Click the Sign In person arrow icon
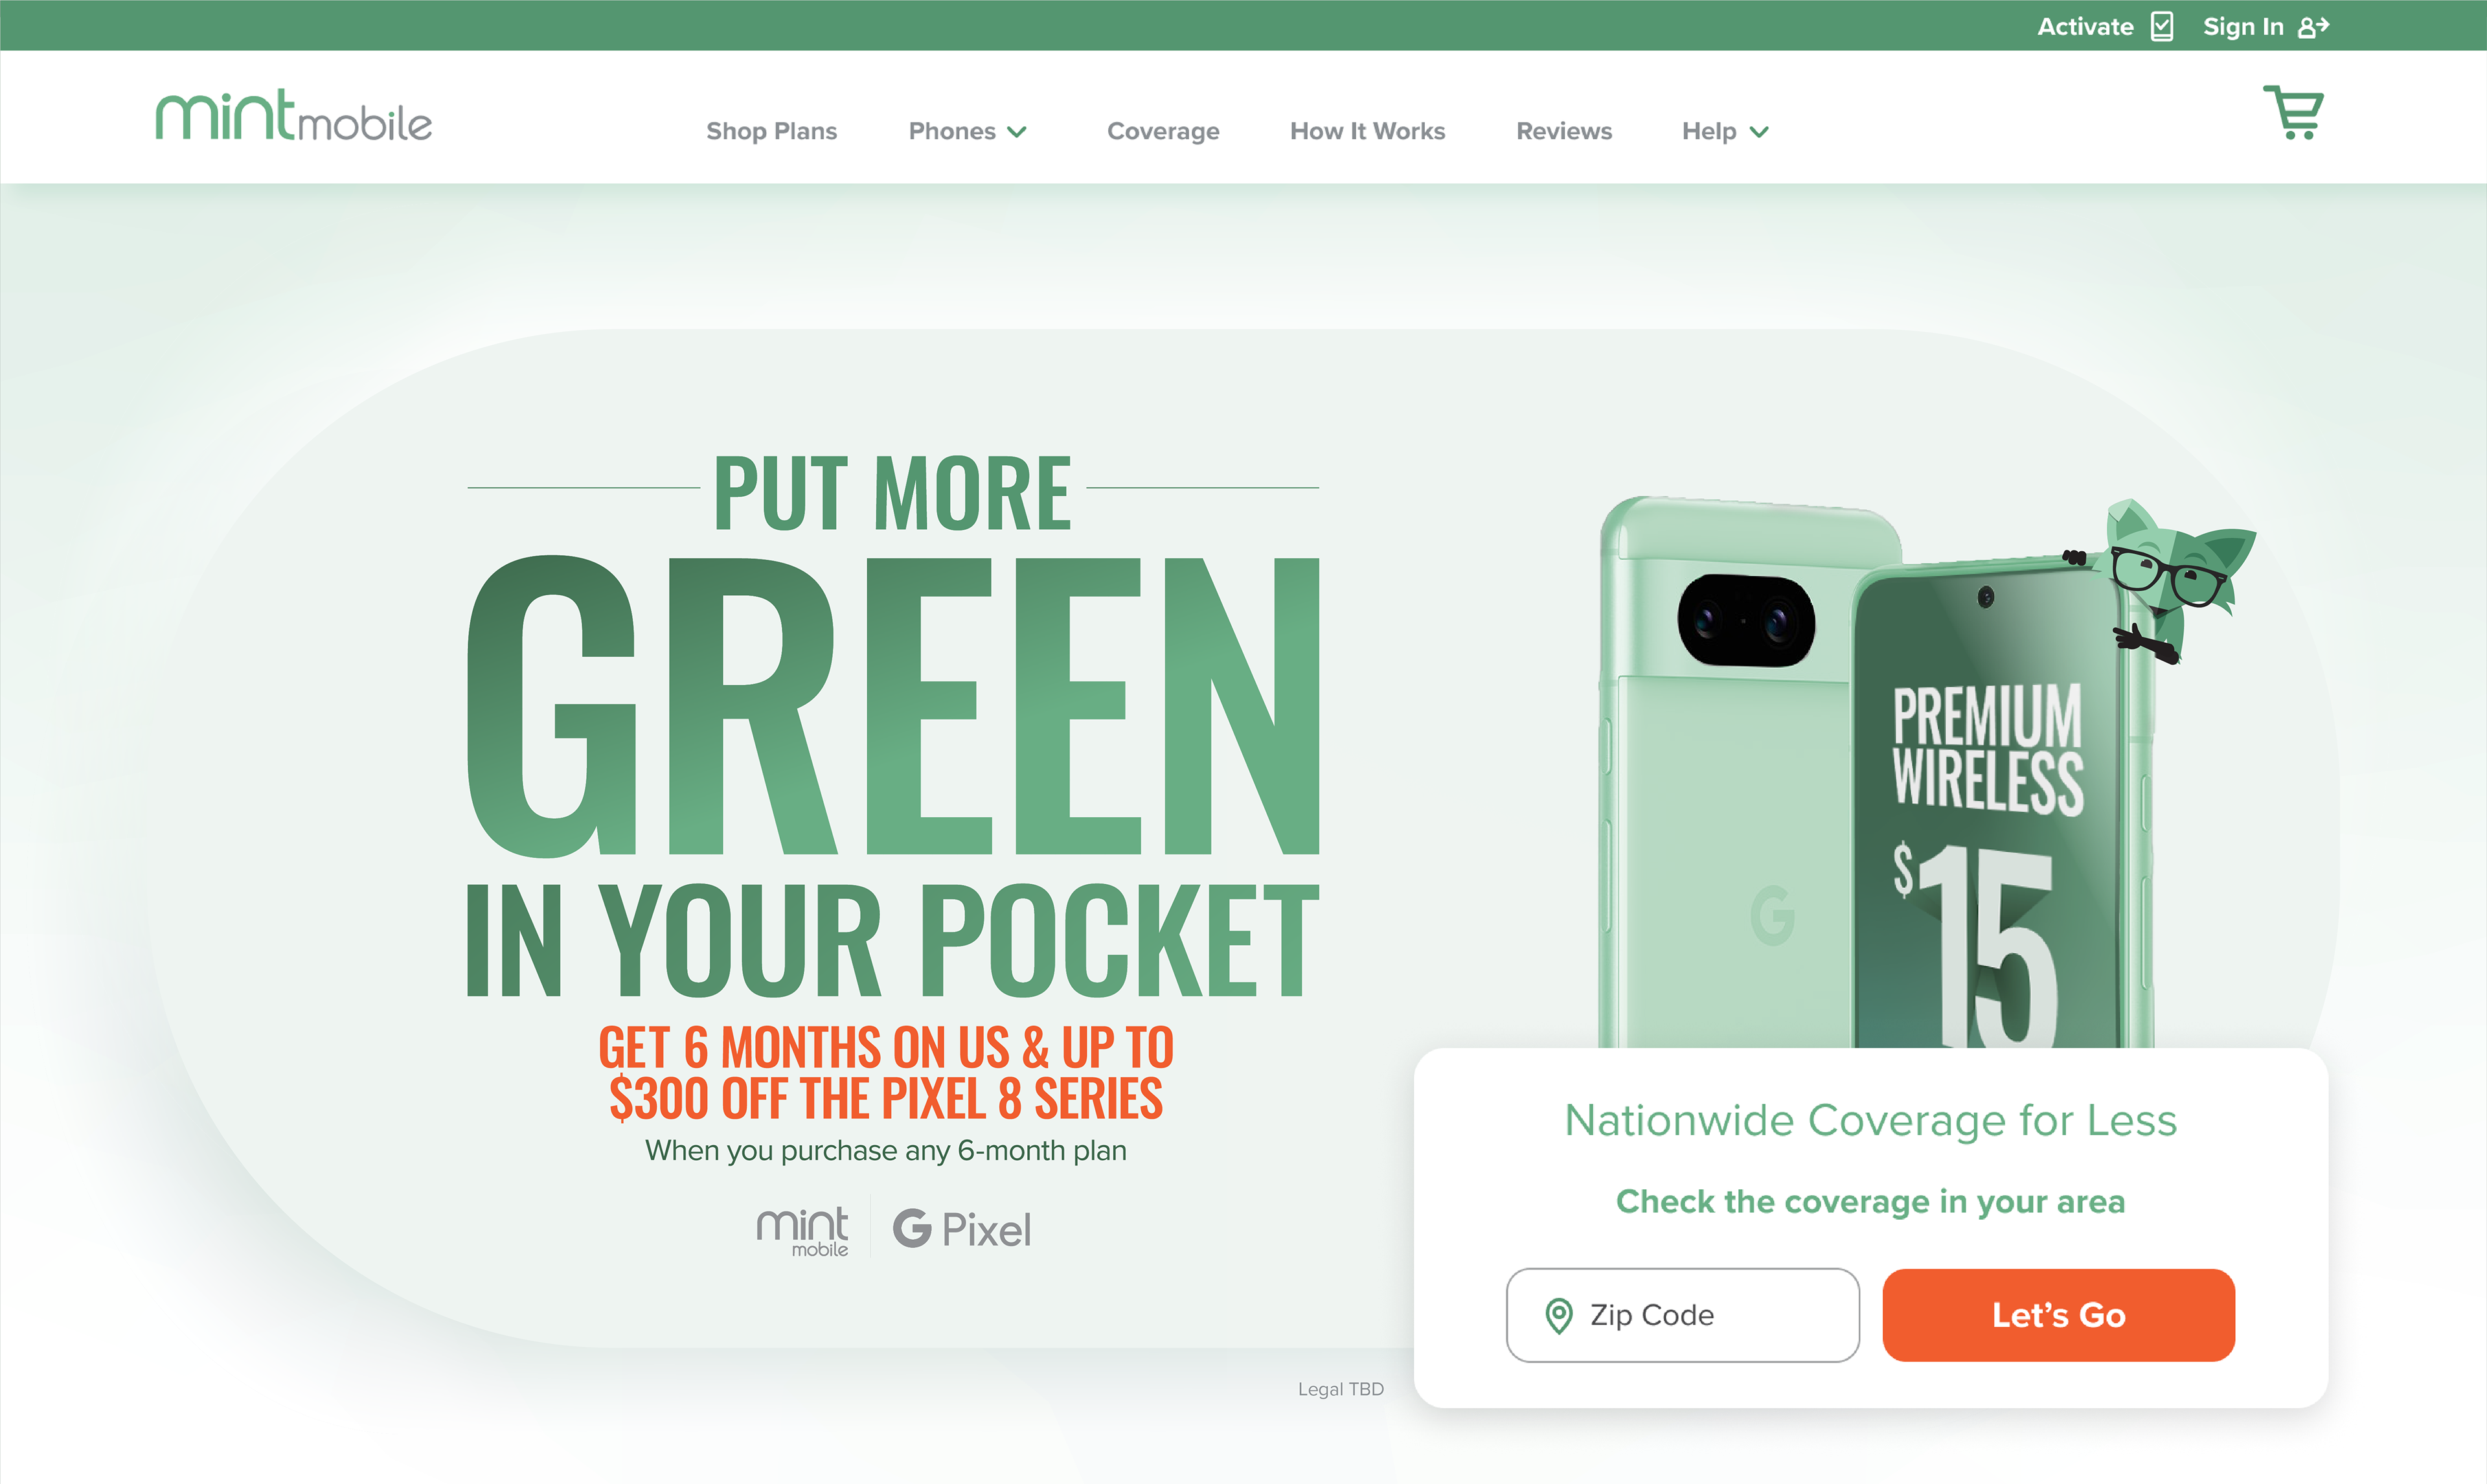2487x1484 pixels. (x=2314, y=27)
